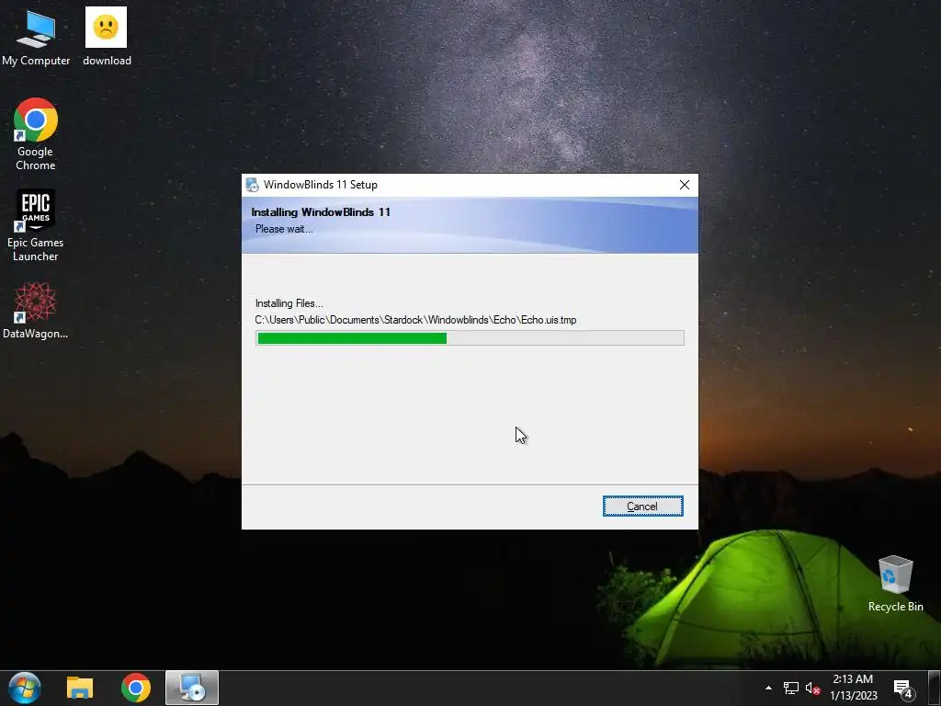This screenshot has width=941, height=706.
Task: Select the Recycle Bin icon
Action: point(895,584)
